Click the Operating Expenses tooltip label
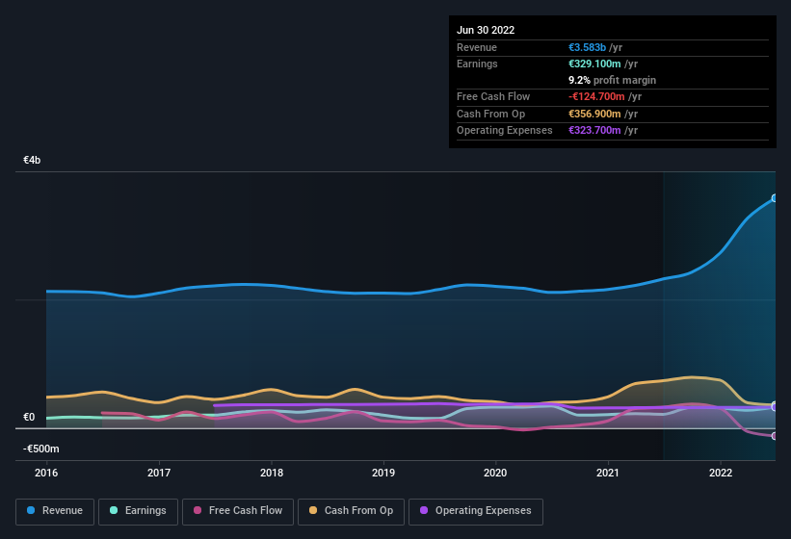The image size is (791, 539). (x=505, y=130)
